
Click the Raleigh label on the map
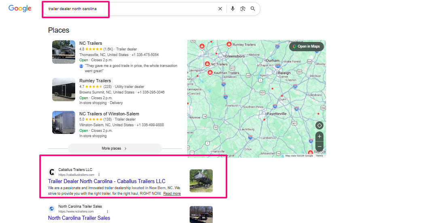click(x=284, y=73)
